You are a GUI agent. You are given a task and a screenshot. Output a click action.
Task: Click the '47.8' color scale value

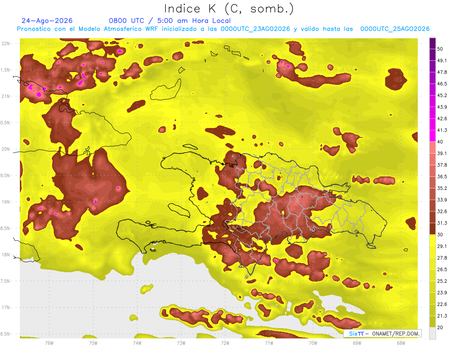(442, 72)
